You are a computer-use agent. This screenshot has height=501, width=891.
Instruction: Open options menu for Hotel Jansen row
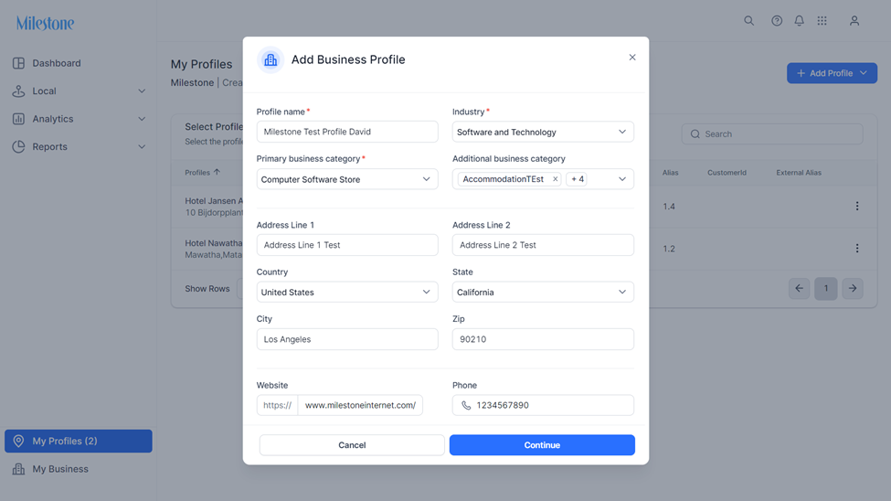[x=857, y=207]
